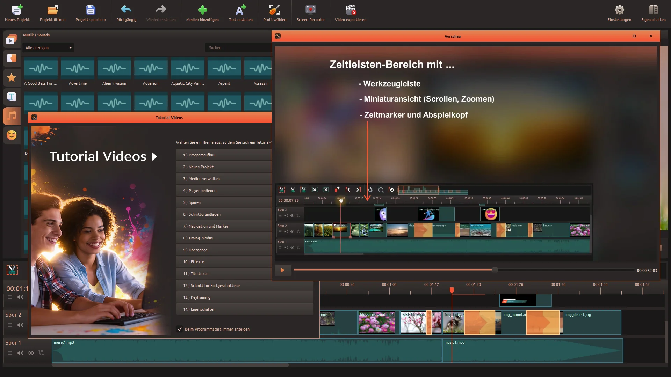Screen dimensions: 671x377
Task: Open the Eigenschaften panel
Action: 653,13
